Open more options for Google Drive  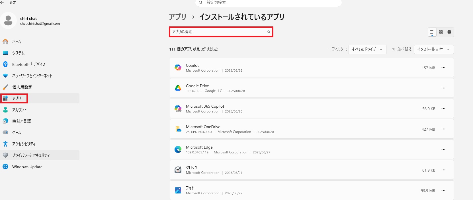pos(443,88)
